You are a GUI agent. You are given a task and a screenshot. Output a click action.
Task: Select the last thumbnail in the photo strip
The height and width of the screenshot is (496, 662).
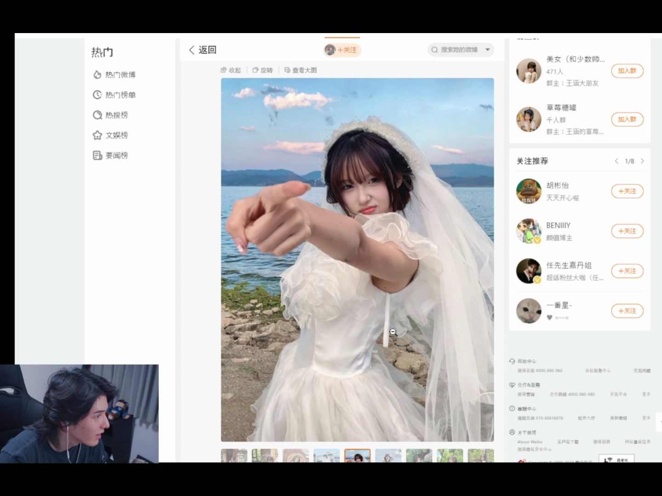coord(481,456)
